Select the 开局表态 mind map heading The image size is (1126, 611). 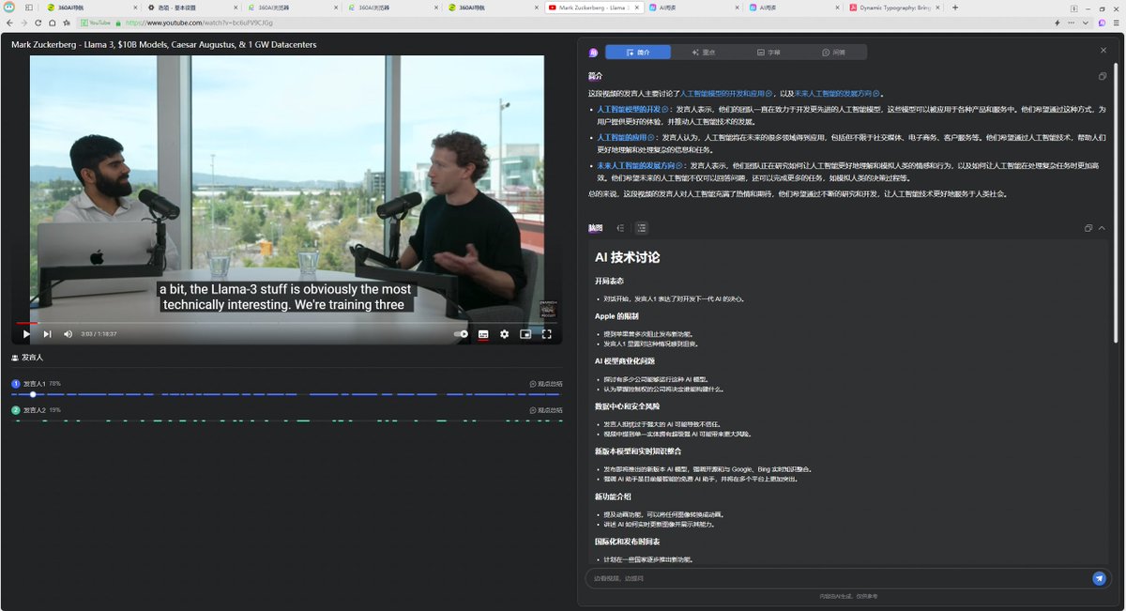[x=609, y=281]
